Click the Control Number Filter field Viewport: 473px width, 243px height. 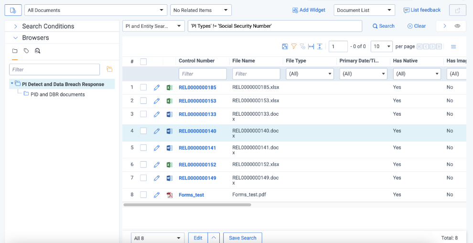(x=203, y=74)
